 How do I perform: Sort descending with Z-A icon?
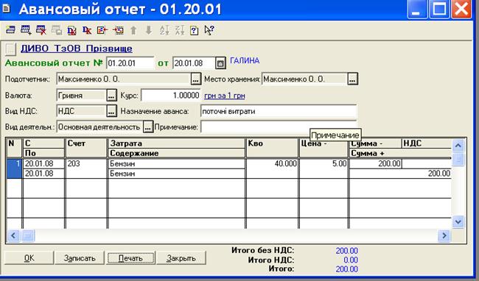(180, 30)
